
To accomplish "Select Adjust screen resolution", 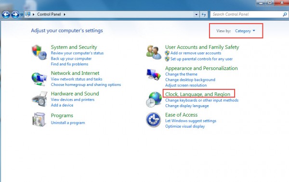I will click(186, 85).
